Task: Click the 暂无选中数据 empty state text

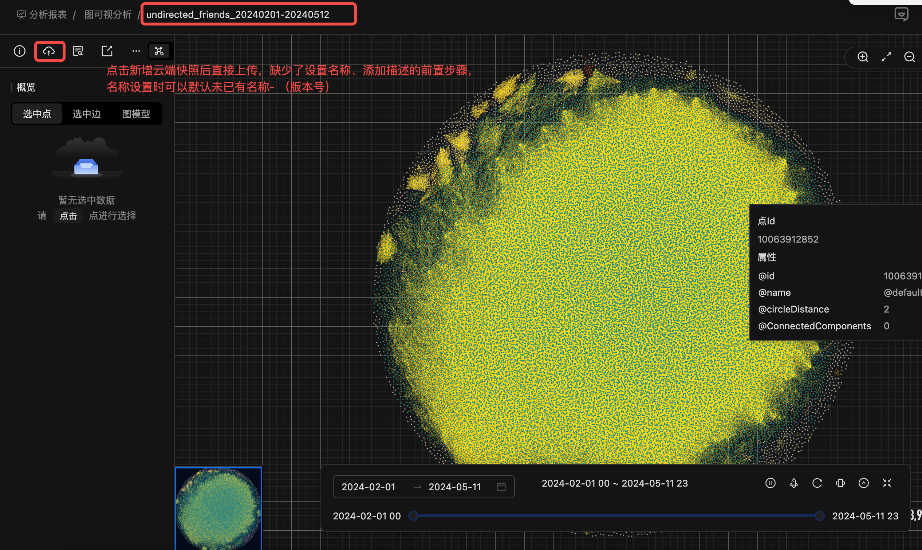Action: point(87,200)
